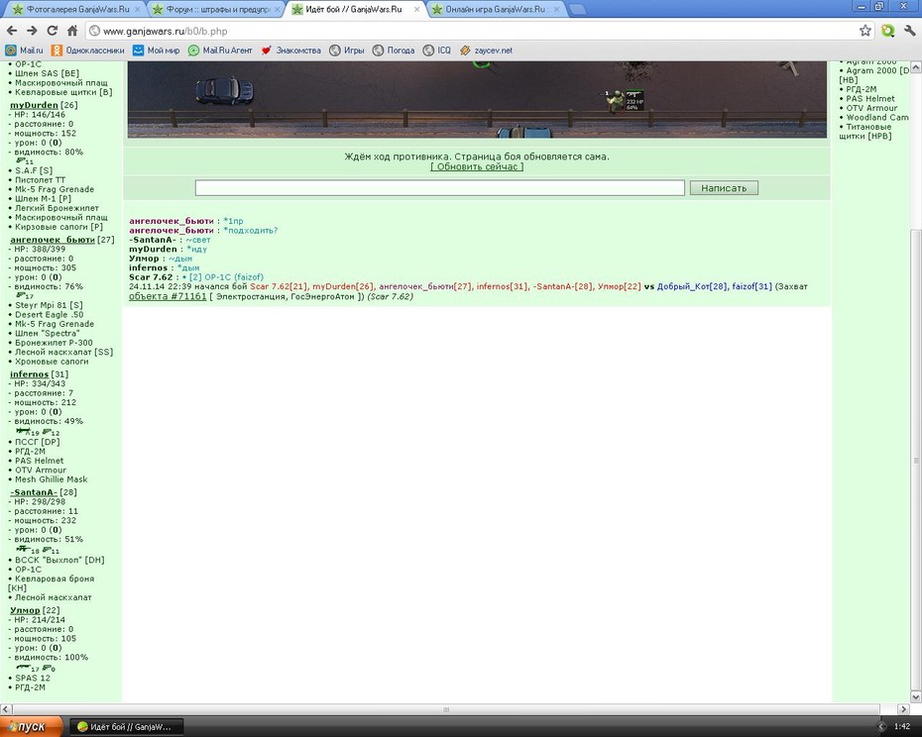Open the Windows пуск start button
This screenshot has height=737, width=922.
31,726
